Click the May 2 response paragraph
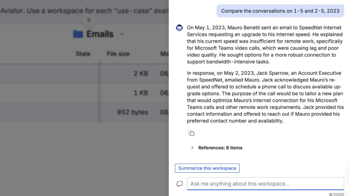 click(265, 97)
